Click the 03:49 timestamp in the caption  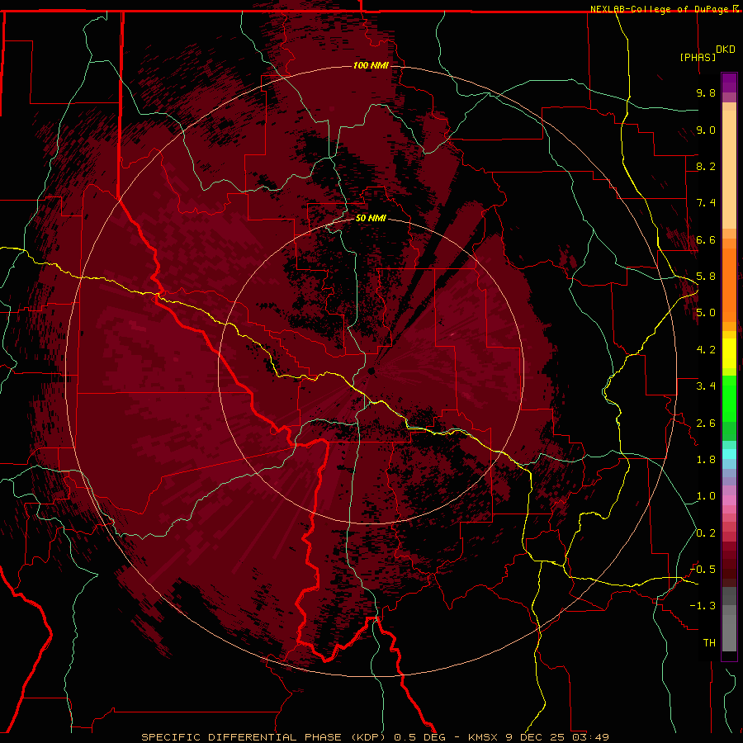[590, 737]
